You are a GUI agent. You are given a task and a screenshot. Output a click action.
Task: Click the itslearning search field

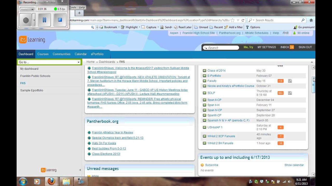(x=221, y=48)
